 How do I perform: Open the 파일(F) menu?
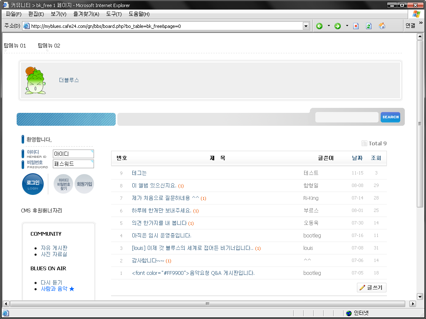[14, 14]
